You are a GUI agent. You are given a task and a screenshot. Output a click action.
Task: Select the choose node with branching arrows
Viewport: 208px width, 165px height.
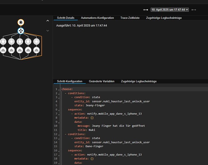21,31
